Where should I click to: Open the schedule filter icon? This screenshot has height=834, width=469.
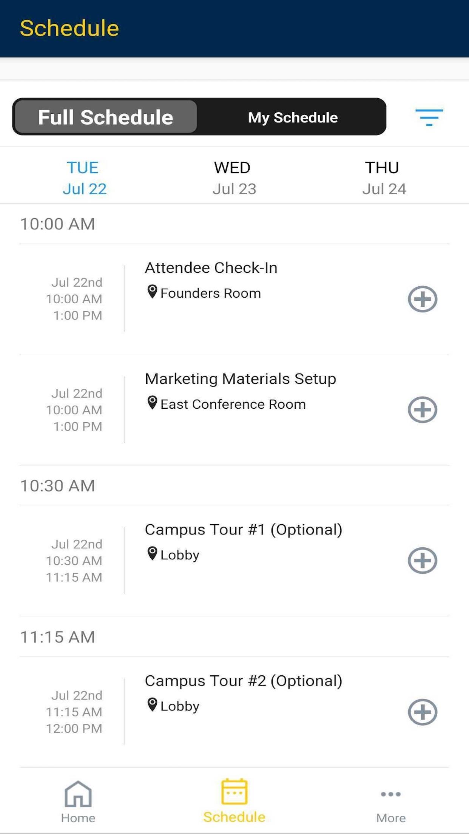[429, 117]
